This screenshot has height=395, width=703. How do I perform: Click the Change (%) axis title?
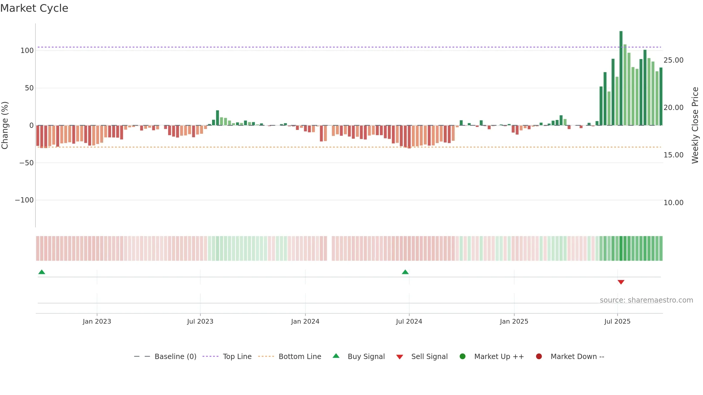click(x=5, y=125)
